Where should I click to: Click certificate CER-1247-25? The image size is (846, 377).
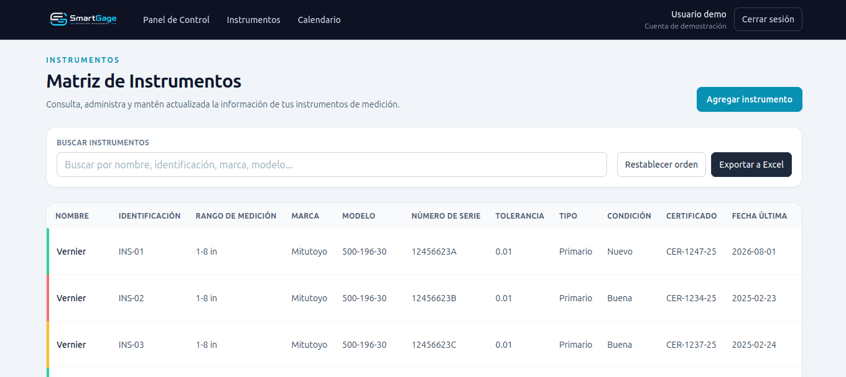pyautogui.click(x=691, y=252)
